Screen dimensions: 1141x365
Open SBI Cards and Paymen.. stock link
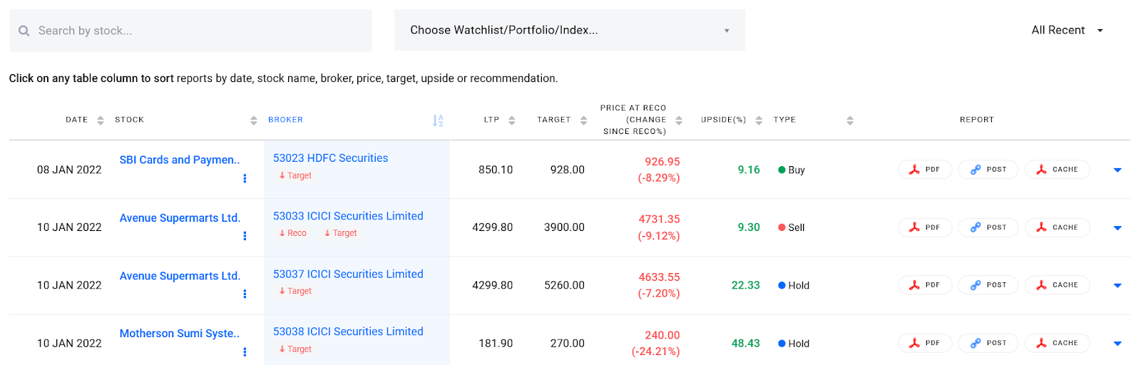(x=180, y=160)
